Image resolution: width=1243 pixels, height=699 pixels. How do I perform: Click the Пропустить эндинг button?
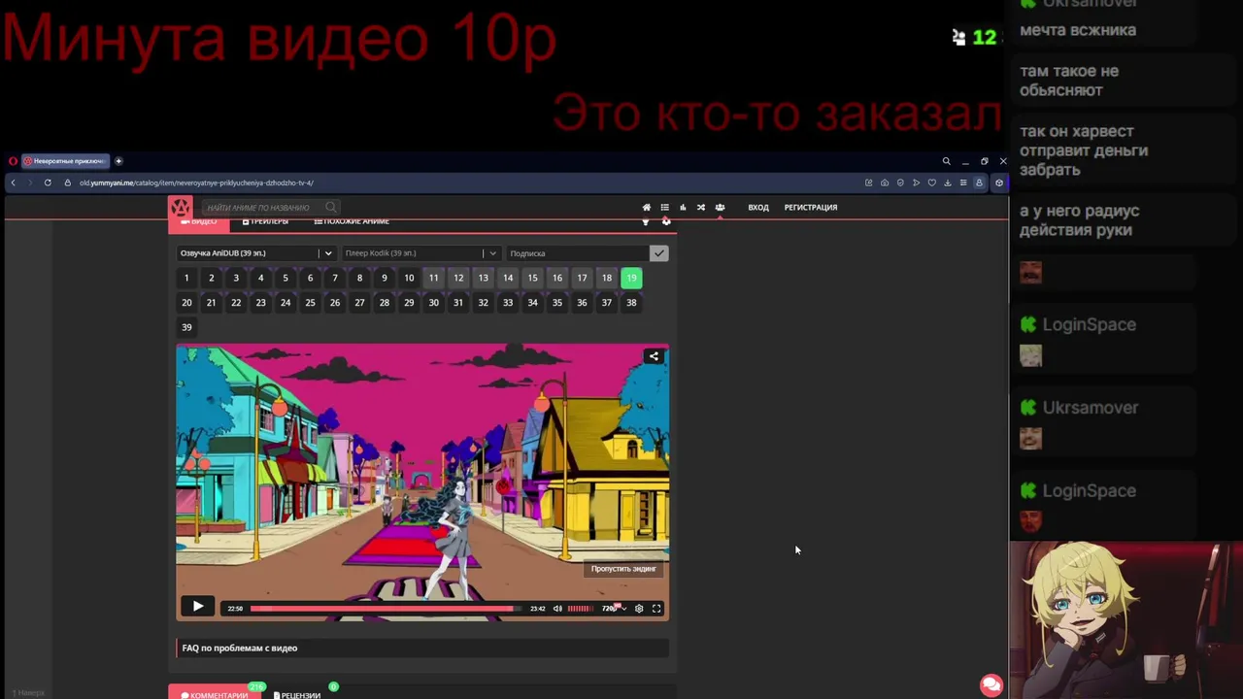pos(623,569)
